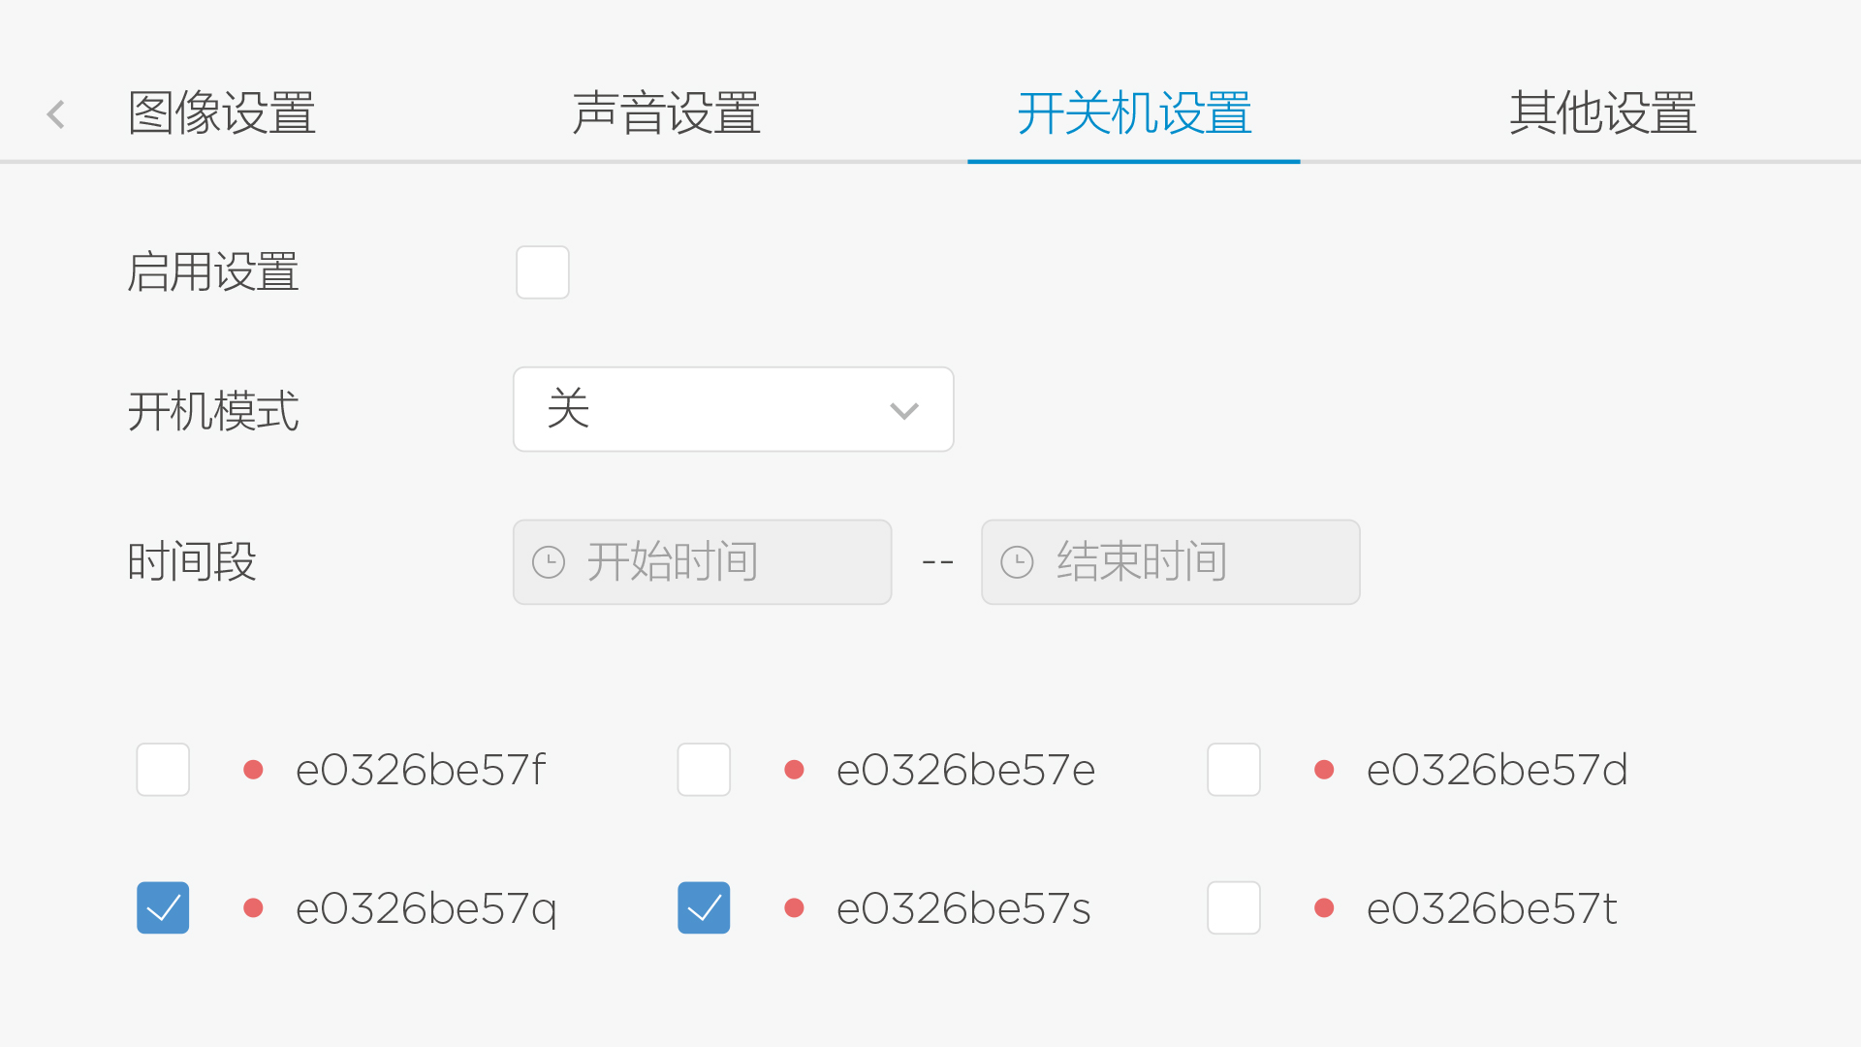Switch to the 图像设置 tab
Image resolution: width=1861 pixels, height=1047 pixels.
pos(222,113)
